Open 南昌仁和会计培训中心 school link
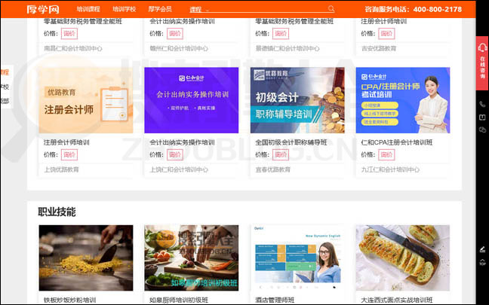 pos(73,48)
